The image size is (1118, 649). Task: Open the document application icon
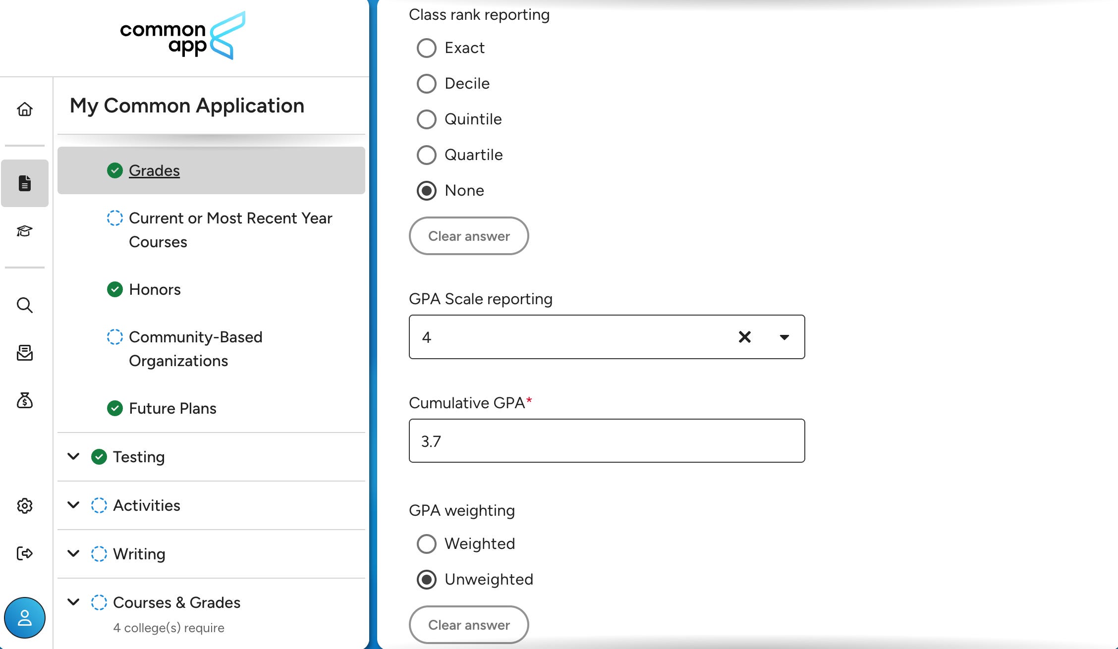pyautogui.click(x=25, y=183)
